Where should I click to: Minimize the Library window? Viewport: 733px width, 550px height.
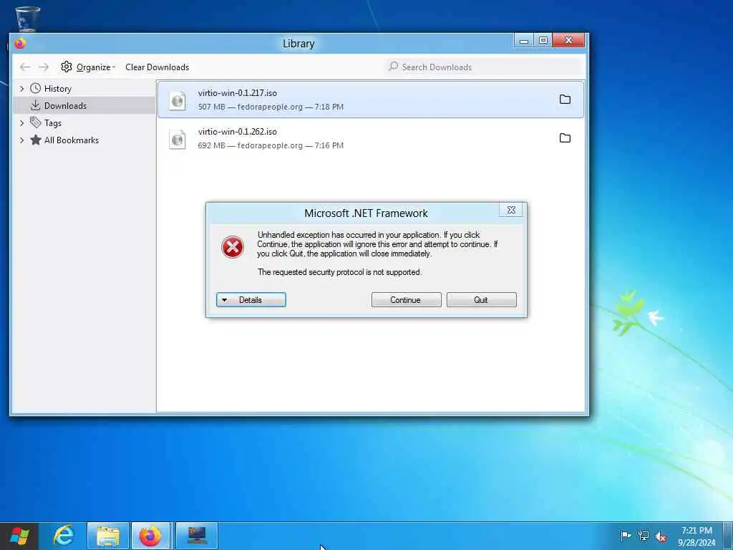tap(524, 40)
